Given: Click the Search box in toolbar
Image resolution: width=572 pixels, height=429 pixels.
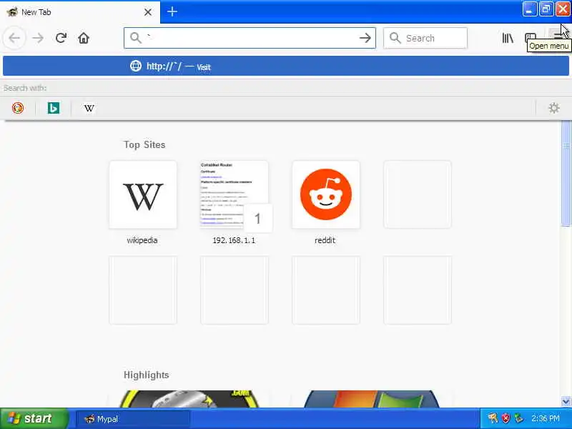Looking at the screenshot, I should point(425,38).
